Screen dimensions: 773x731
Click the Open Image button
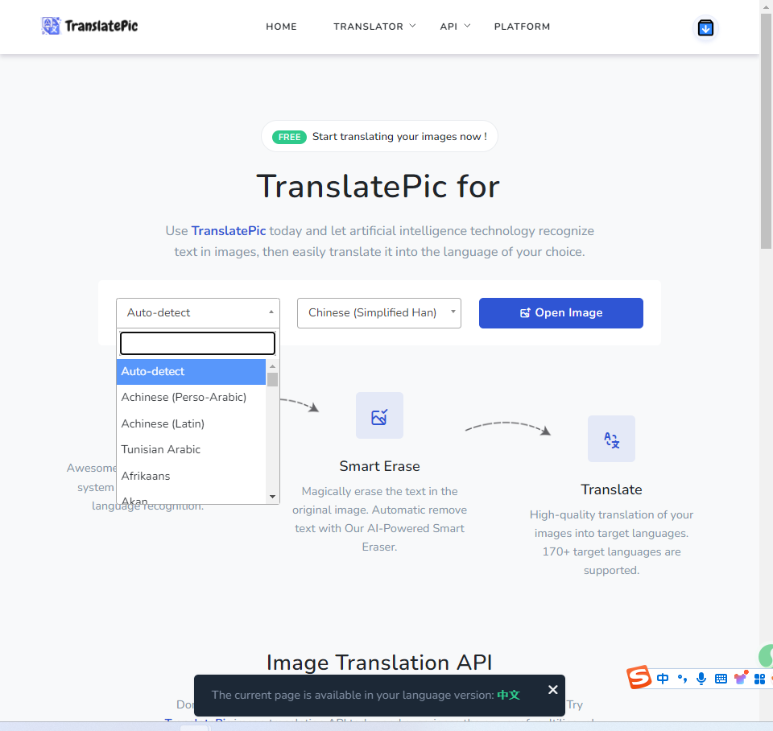(x=561, y=313)
